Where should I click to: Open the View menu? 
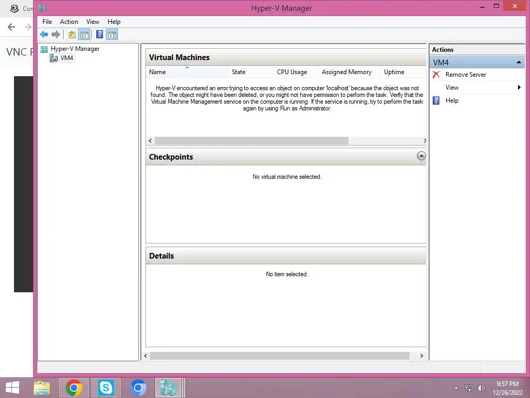pyautogui.click(x=93, y=22)
